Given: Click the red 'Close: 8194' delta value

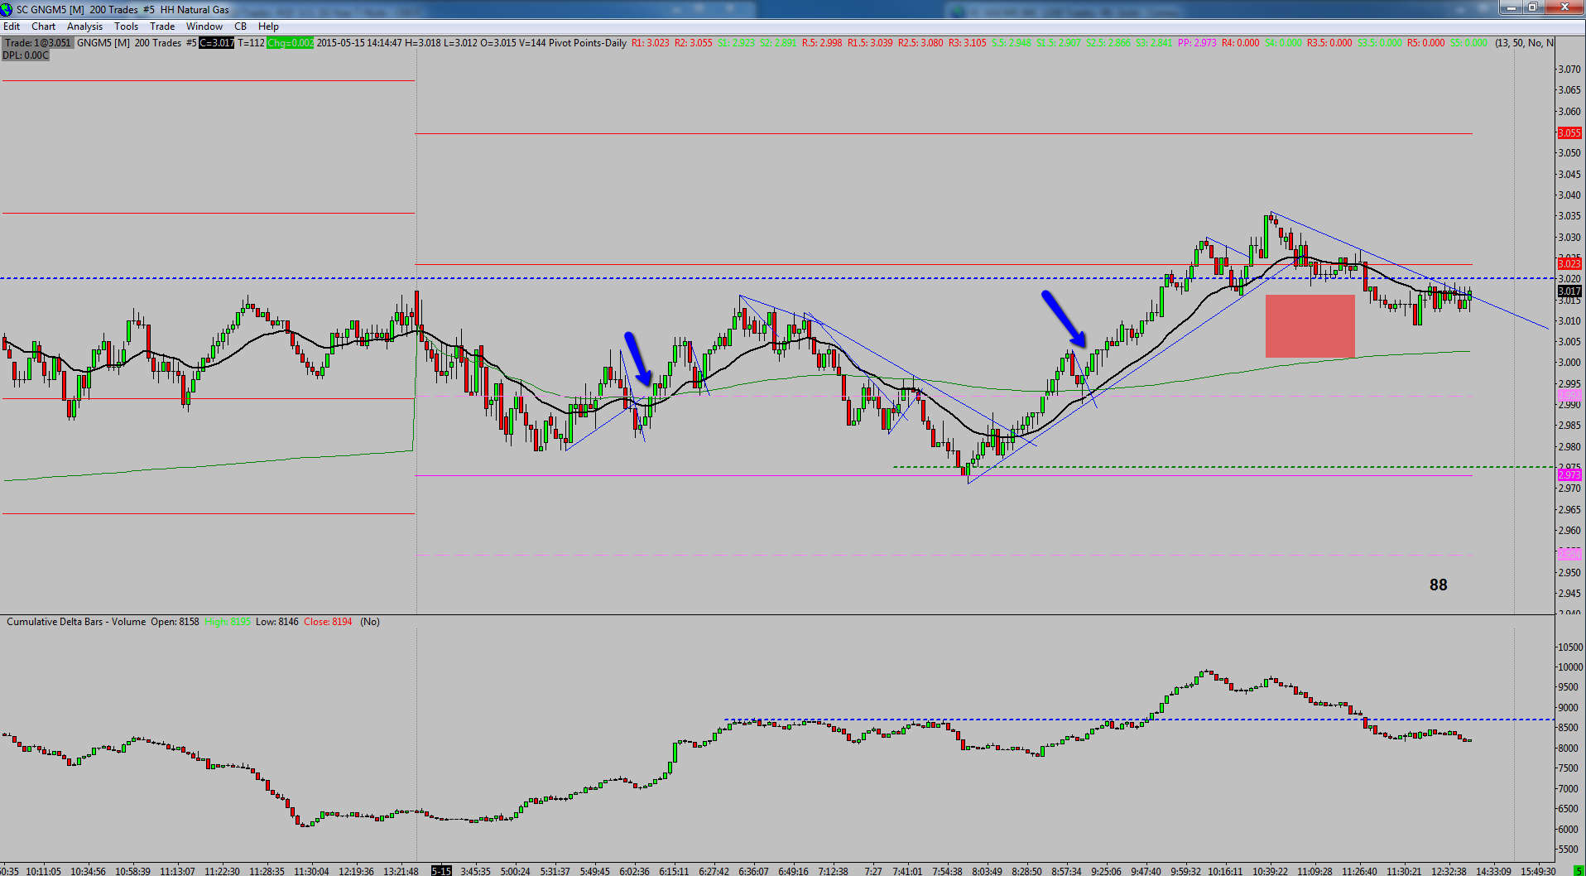Looking at the screenshot, I should click(x=328, y=622).
